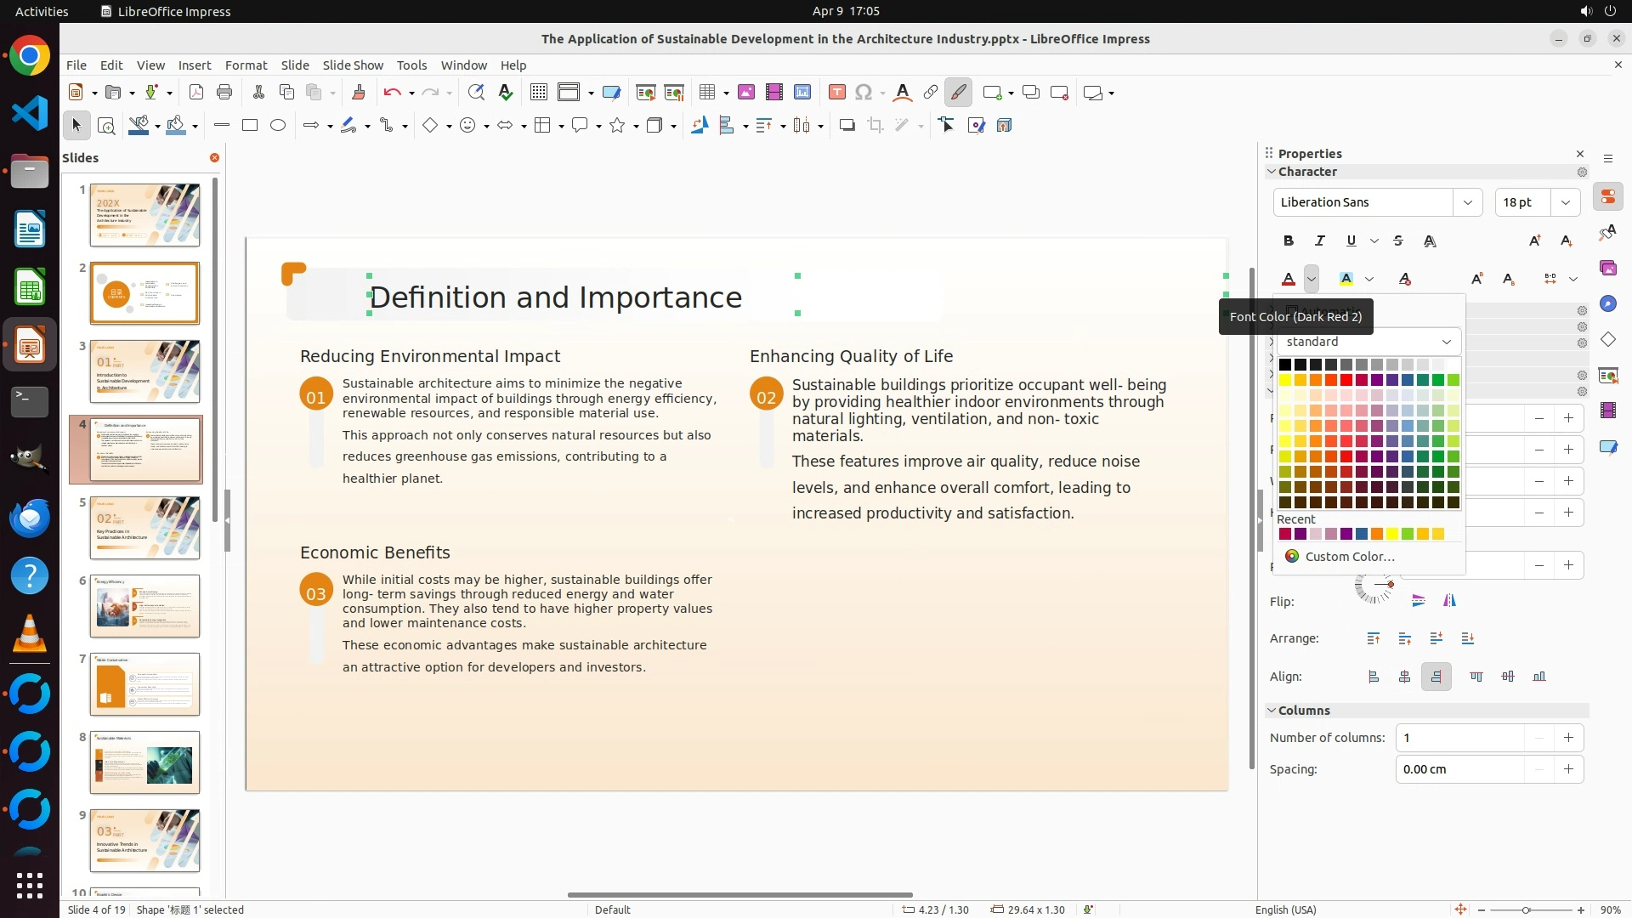Click the Increase Font Size icon
Image resolution: width=1632 pixels, height=918 pixels.
[x=1534, y=241]
